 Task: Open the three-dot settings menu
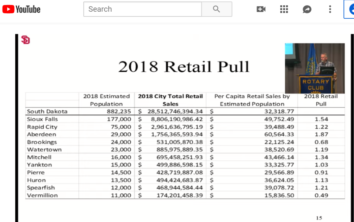click(x=330, y=9)
